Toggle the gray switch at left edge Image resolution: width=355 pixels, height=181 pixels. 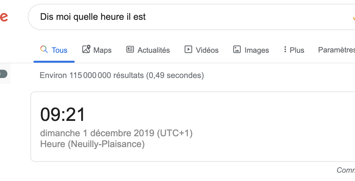[3, 74]
